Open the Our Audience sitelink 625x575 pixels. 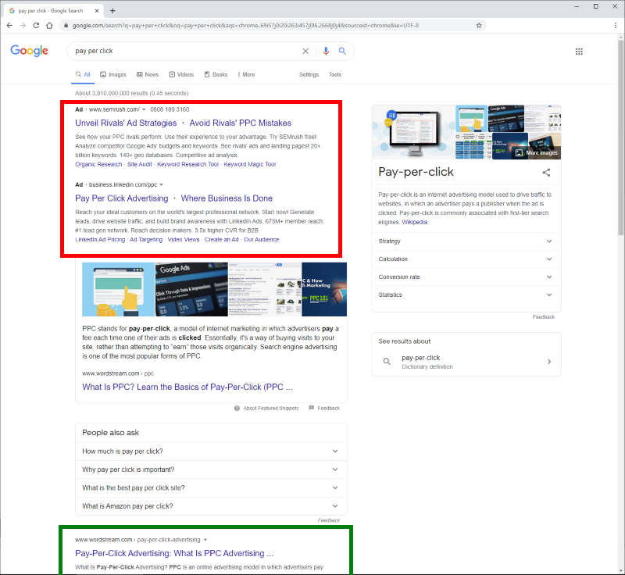click(262, 240)
